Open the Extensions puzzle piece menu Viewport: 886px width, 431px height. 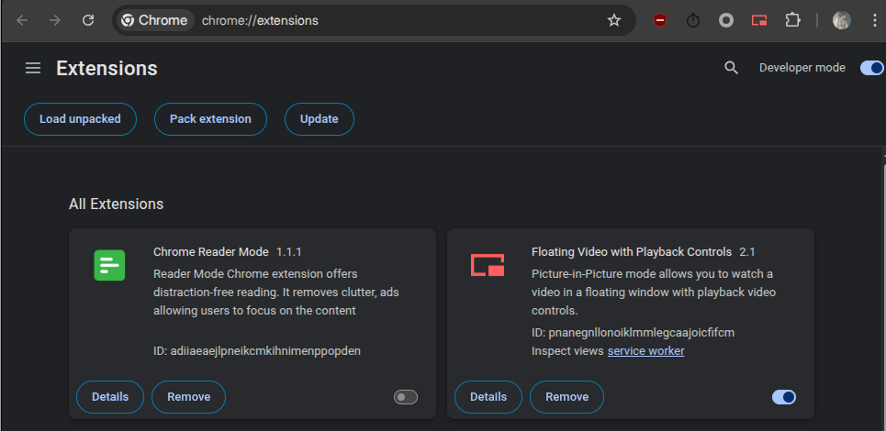[x=792, y=21]
